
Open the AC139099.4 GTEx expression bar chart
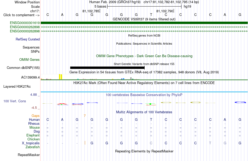[x=90, y=77]
